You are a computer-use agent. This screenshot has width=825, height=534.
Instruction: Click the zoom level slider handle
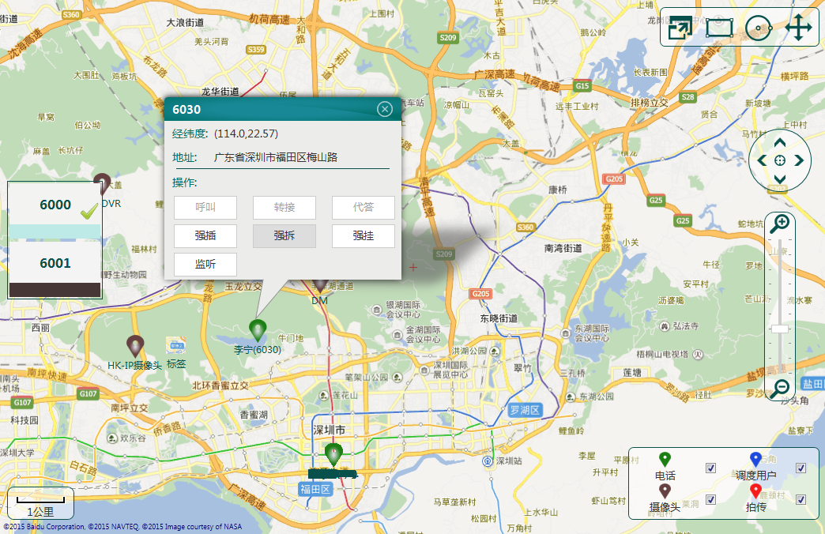(780, 329)
